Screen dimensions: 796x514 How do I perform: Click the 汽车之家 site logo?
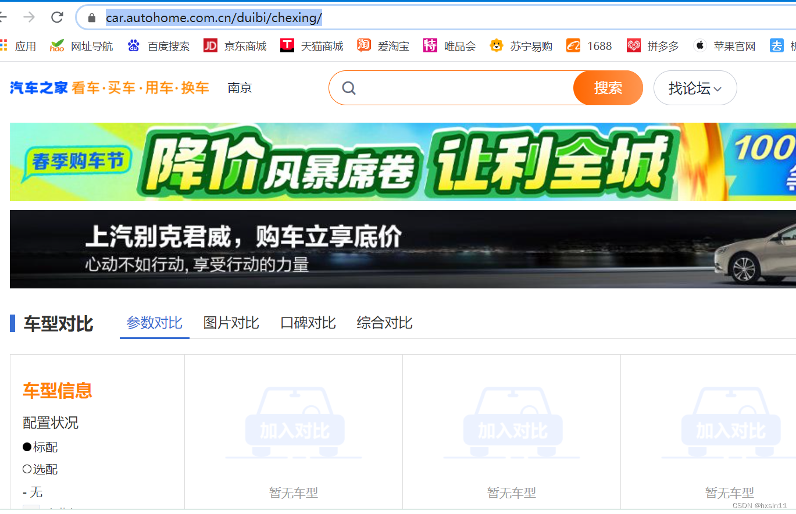click(x=39, y=88)
